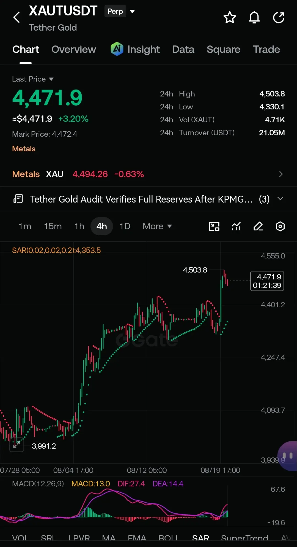Select the 1m timeframe
The image size is (297, 547).
click(25, 226)
